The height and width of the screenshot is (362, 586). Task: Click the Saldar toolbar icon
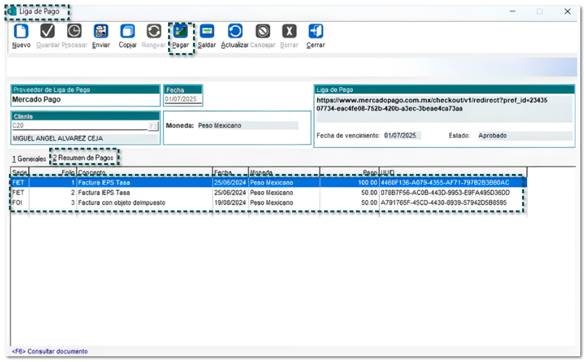[206, 31]
